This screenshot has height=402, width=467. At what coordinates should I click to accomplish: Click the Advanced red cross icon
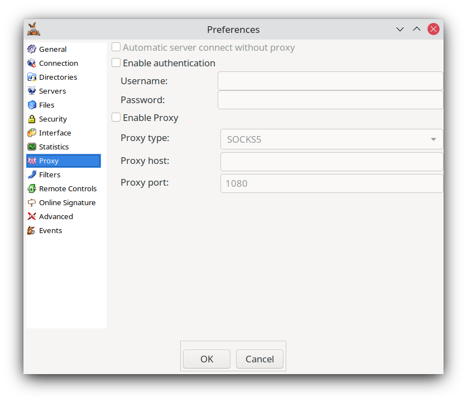click(32, 216)
